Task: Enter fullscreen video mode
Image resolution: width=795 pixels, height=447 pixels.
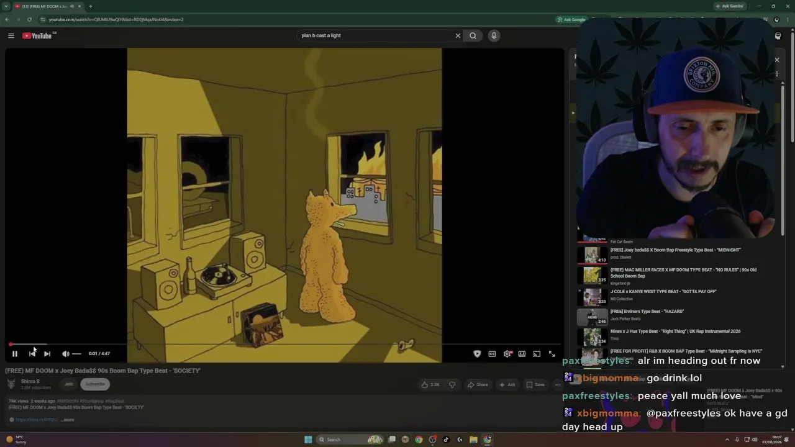Action: click(x=552, y=354)
